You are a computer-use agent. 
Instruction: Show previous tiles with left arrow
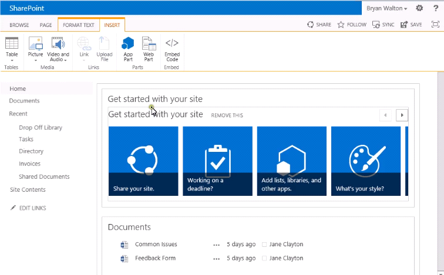coord(385,115)
